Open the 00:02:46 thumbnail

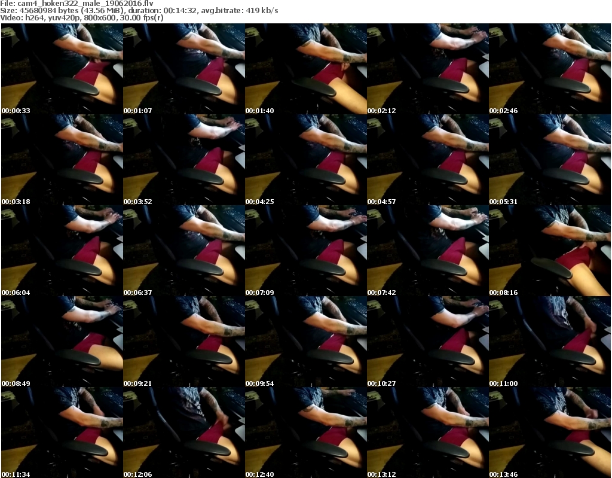point(550,69)
